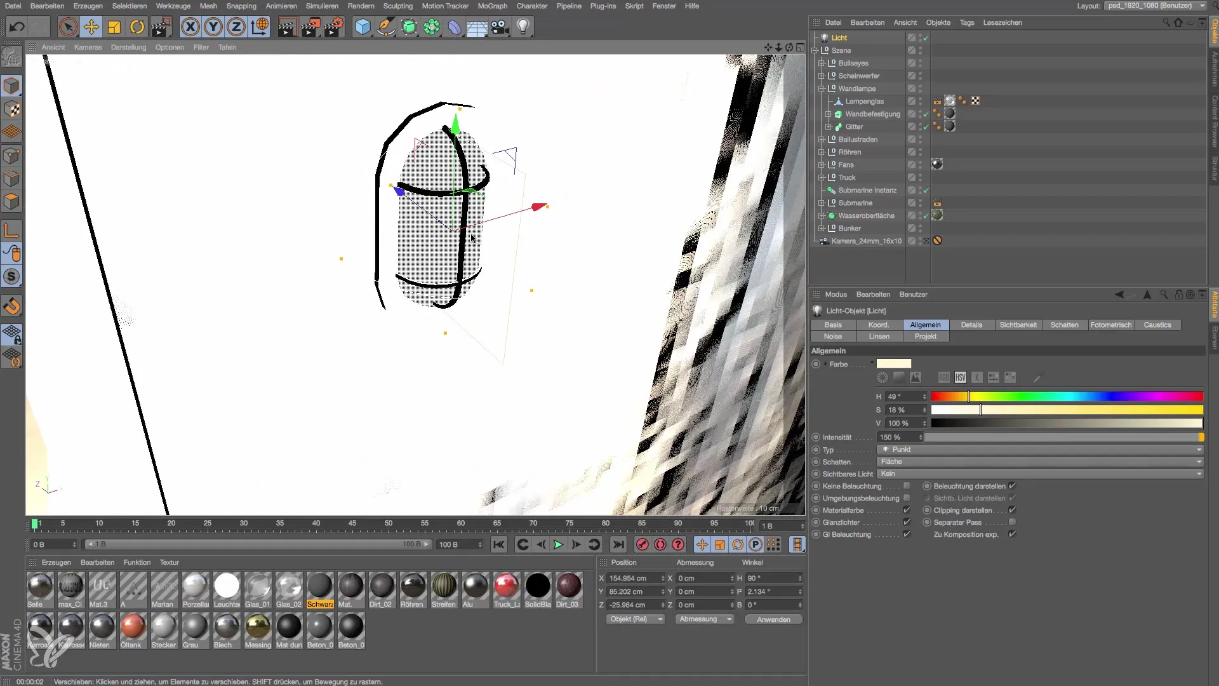Open the deformer object icon
The image size is (1219, 686).
[455, 27]
